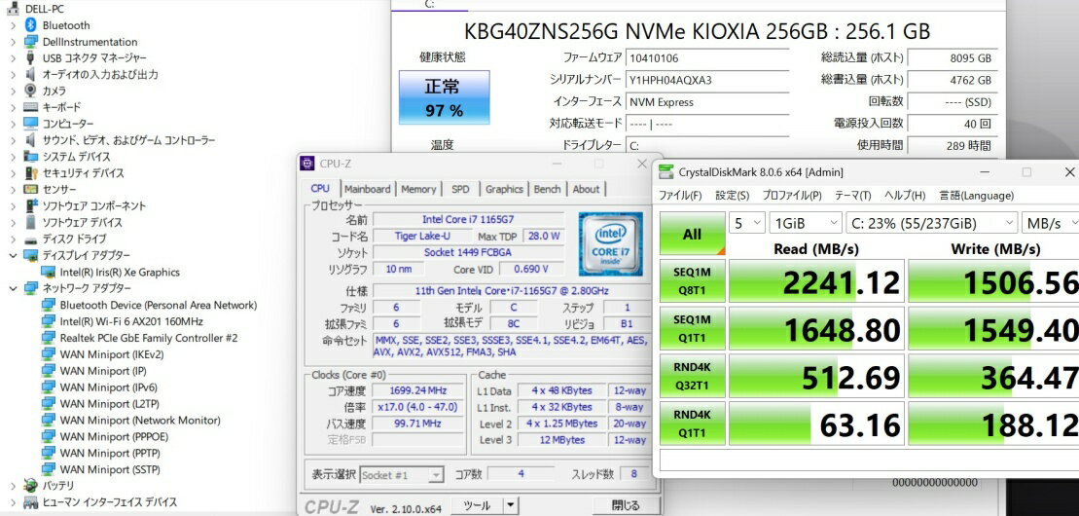Open the C: drive selection dropdown
The width and height of the screenshot is (1079, 516).
tap(931, 223)
